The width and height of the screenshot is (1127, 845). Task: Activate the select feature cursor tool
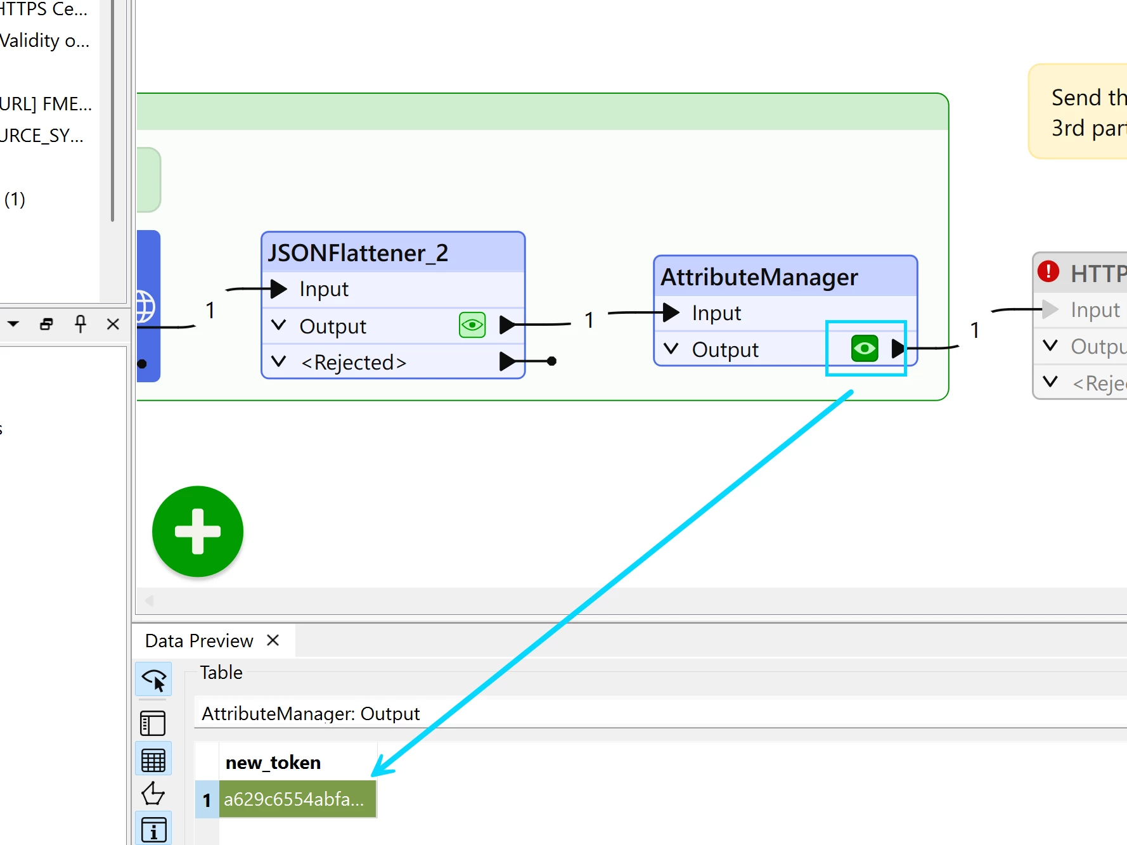pyautogui.click(x=153, y=680)
